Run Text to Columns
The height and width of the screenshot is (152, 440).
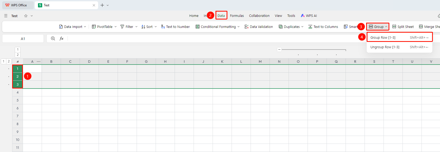pyautogui.click(x=323, y=27)
